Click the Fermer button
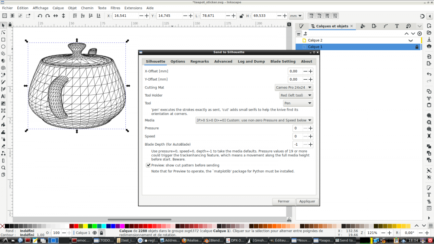Screen dimensions: 434x244 pyautogui.click(x=283, y=202)
